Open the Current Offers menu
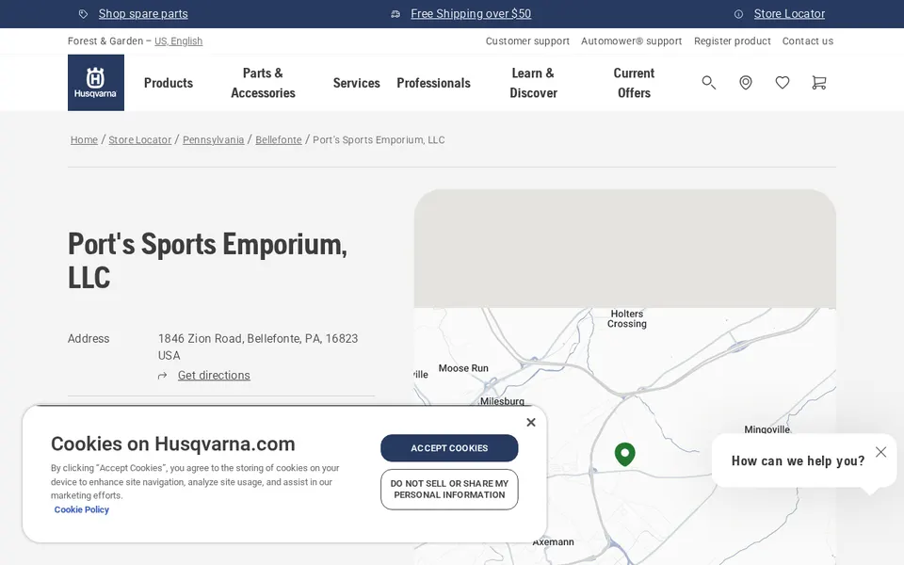The image size is (904, 565). coord(634,83)
